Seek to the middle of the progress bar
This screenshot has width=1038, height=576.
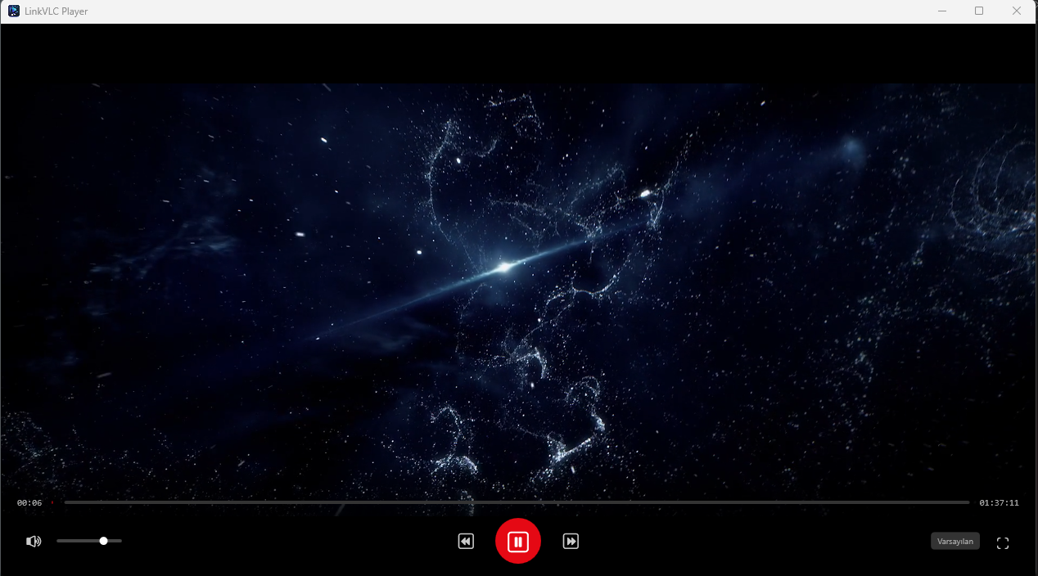point(517,502)
